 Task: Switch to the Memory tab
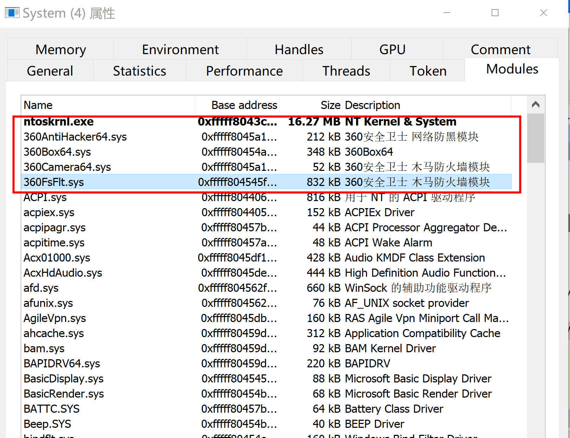coord(60,49)
